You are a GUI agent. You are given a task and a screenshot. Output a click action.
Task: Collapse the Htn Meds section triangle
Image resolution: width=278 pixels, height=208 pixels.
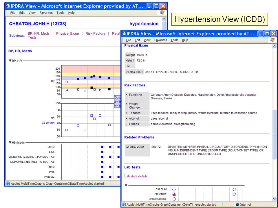(x=10, y=142)
